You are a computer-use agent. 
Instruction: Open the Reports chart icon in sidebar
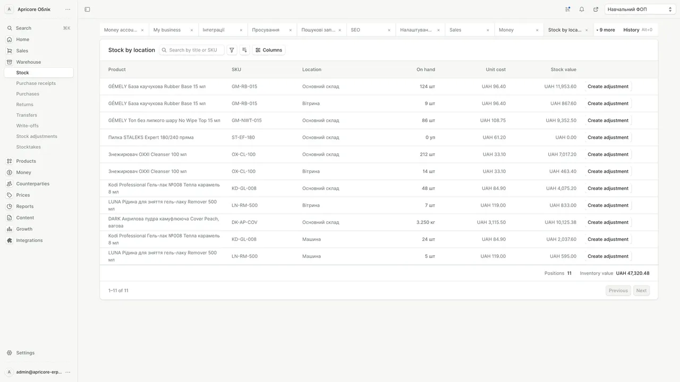pyautogui.click(x=10, y=206)
